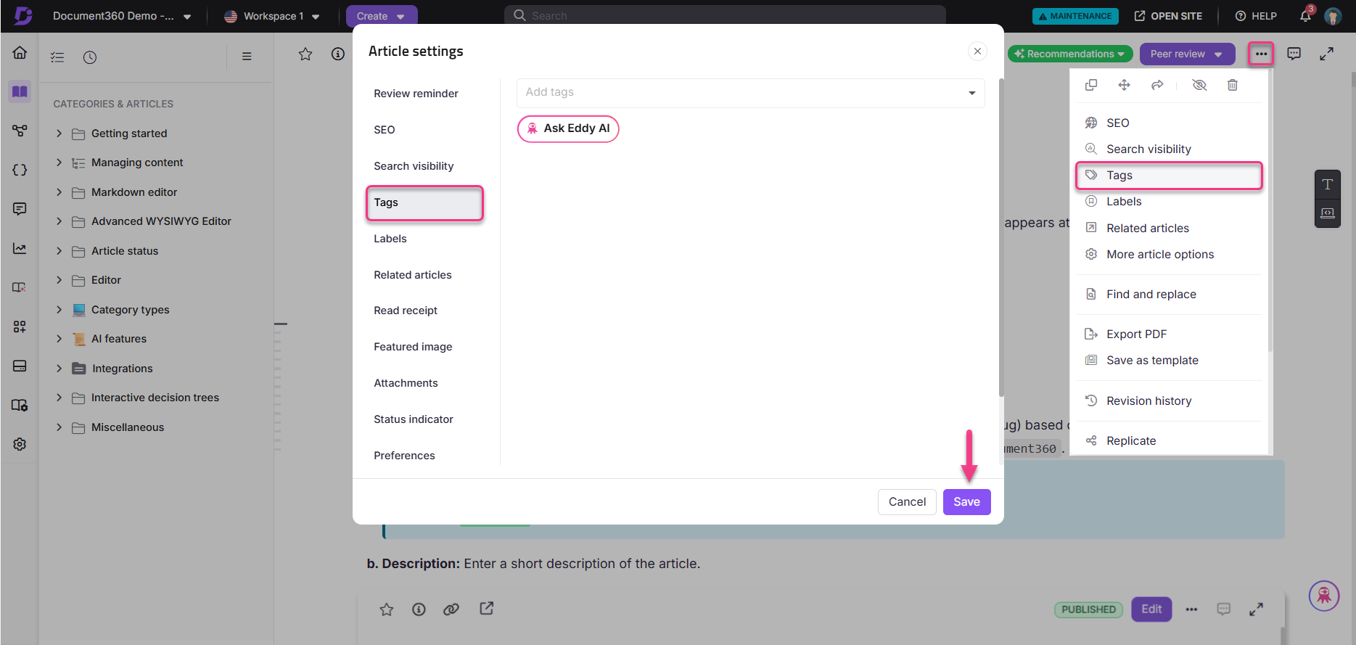The height and width of the screenshot is (645, 1356).
Task: Open the Add tags dropdown arrow
Action: pos(971,93)
